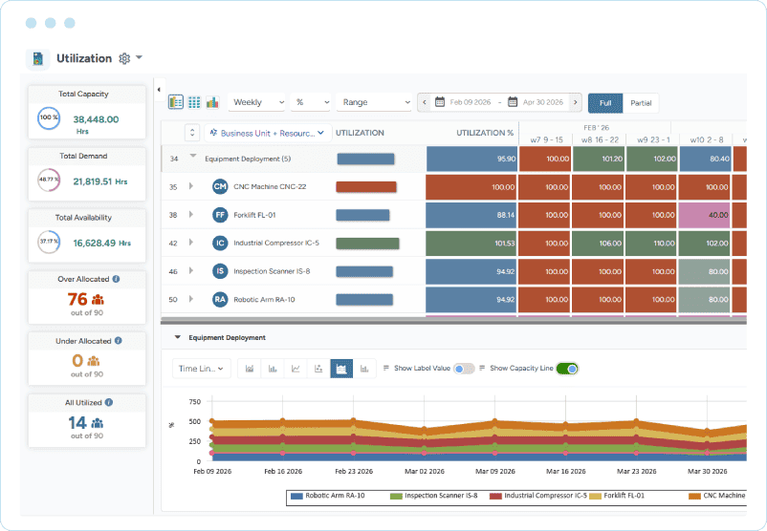The image size is (767, 531).
Task: Open Business Unit + Resource grouping dropdown
Action: click(268, 133)
